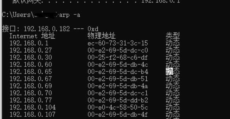The image size is (230, 119).
Task: Click IP address 192.168.0.1 in the list
Action: (29, 43)
